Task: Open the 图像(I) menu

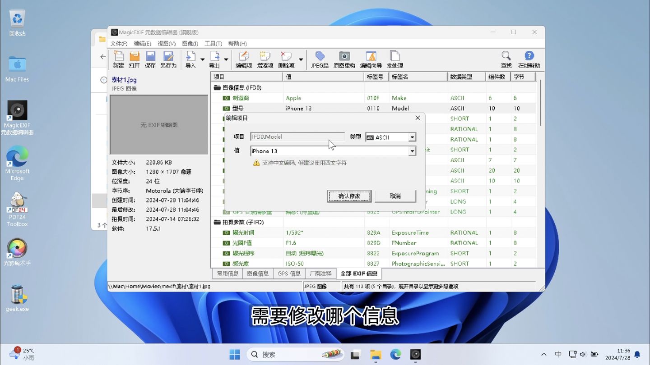Action: click(x=190, y=43)
